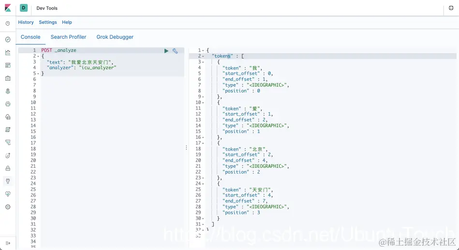The height and width of the screenshot is (250, 459).
Task: Click the "token" : "我" line
Action: coord(242,68)
